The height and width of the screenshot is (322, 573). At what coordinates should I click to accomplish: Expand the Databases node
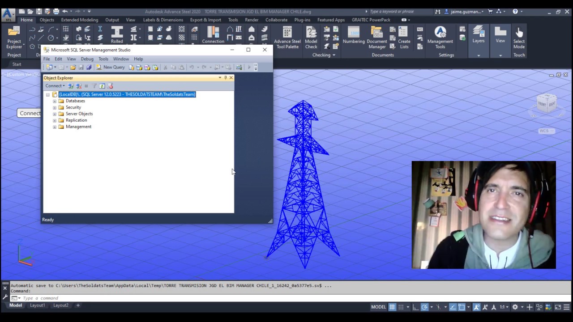pyautogui.click(x=55, y=101)
